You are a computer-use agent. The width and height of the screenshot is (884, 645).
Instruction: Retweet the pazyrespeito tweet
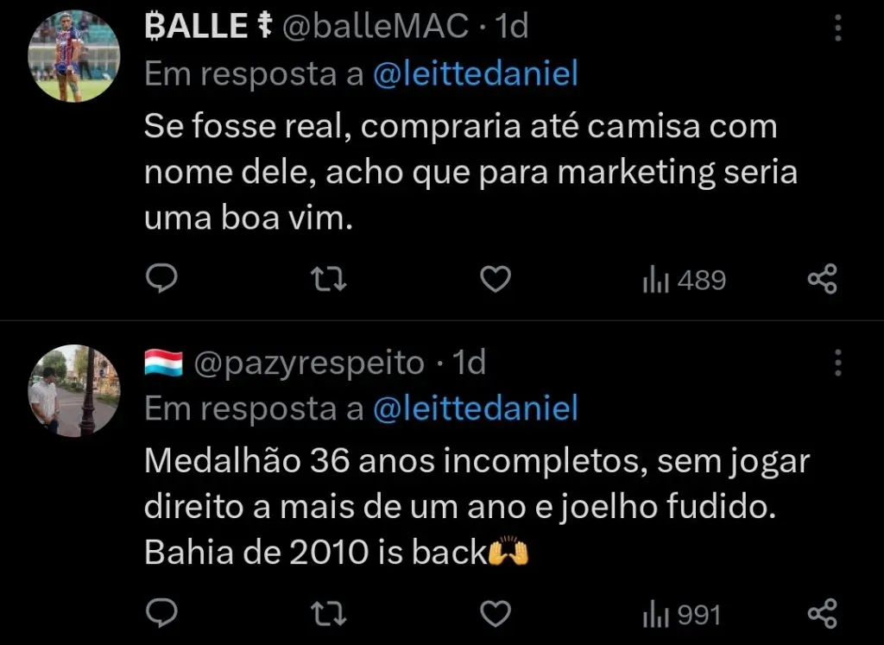click(x=328, y=614)
